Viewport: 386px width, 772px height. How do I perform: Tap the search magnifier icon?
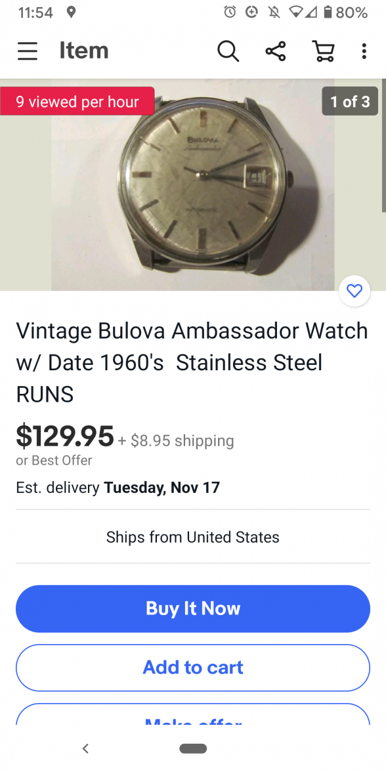click(228, 51)
